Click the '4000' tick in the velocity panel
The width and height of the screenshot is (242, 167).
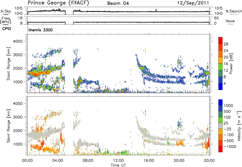[x=18, y=103]
